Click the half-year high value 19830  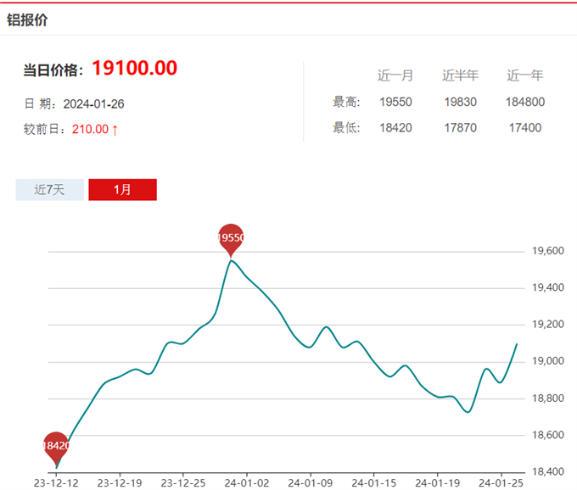click(461, 102)
